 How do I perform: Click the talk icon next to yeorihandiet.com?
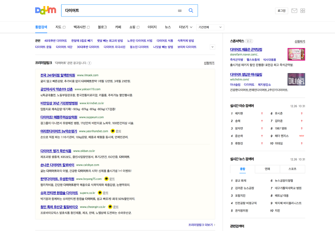[x=113, y=131]
